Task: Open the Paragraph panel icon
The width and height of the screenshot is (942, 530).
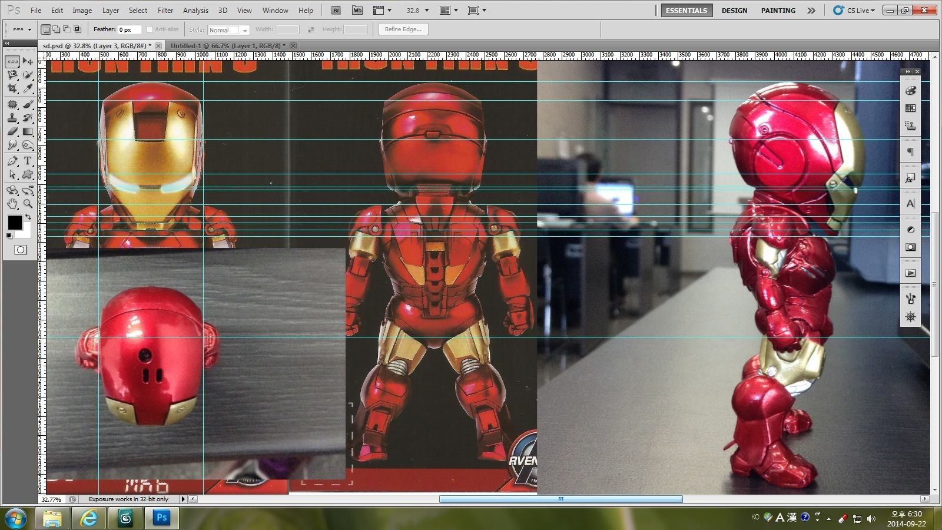Action: [910, 152]
